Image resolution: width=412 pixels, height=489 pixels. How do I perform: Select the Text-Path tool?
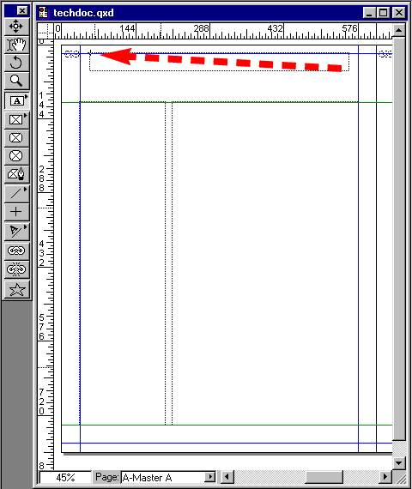pyautogui.click(x=17, y=232)
